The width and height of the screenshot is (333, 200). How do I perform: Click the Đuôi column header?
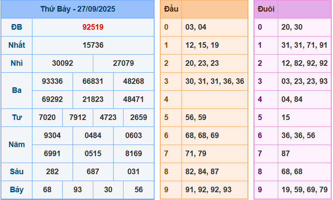(x=266, y=9)
